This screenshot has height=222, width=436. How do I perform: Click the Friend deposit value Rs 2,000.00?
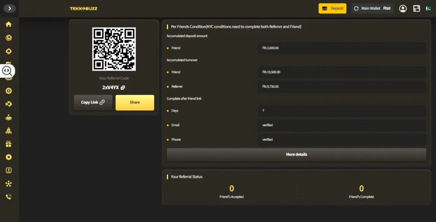270,48
